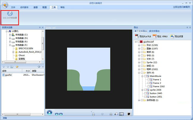The height and width of the screenshot is (120, 193).
Task: Switch to the 多文件导出 tab
Action: coord(154,31)
